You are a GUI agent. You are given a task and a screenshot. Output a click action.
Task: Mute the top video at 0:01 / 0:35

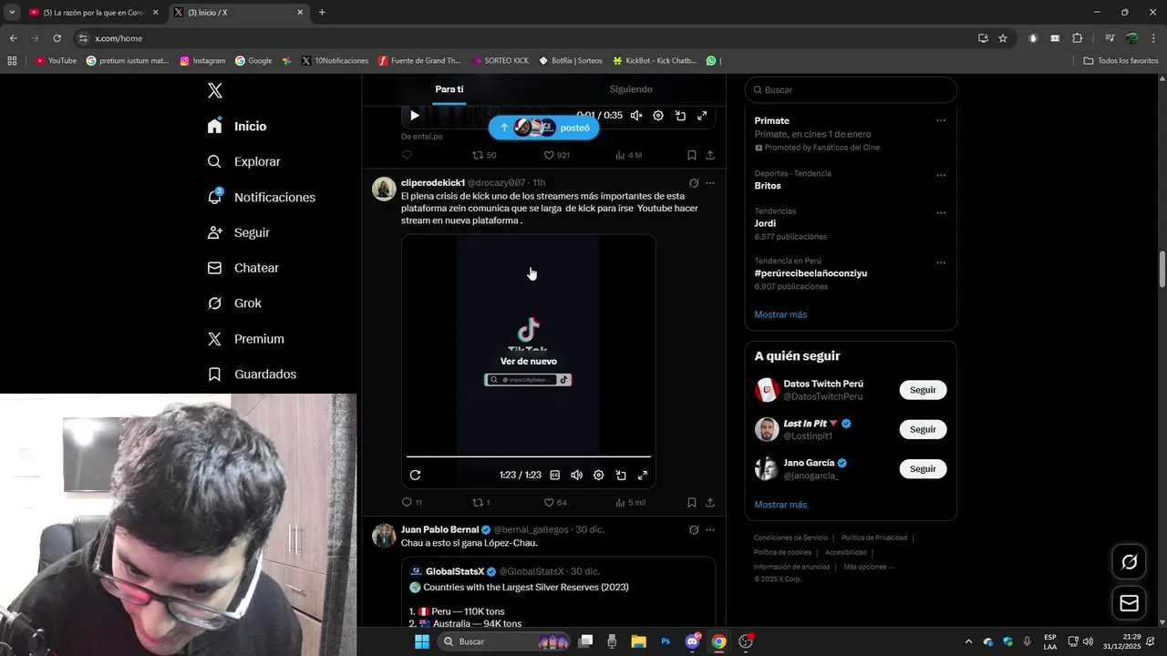point(636,116)
